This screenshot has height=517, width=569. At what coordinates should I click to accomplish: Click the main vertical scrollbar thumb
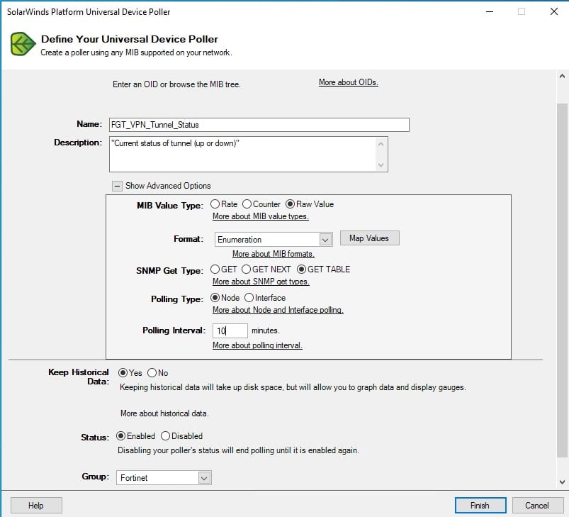point(562,280)
